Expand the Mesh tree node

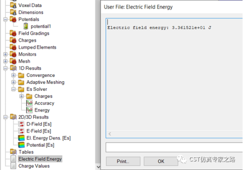point(6,61)
